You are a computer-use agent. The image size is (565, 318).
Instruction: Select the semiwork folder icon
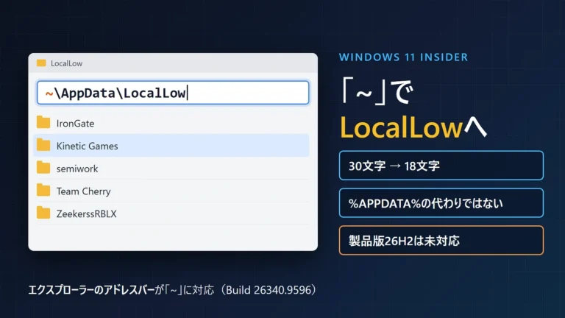click(x=43, y=168)
